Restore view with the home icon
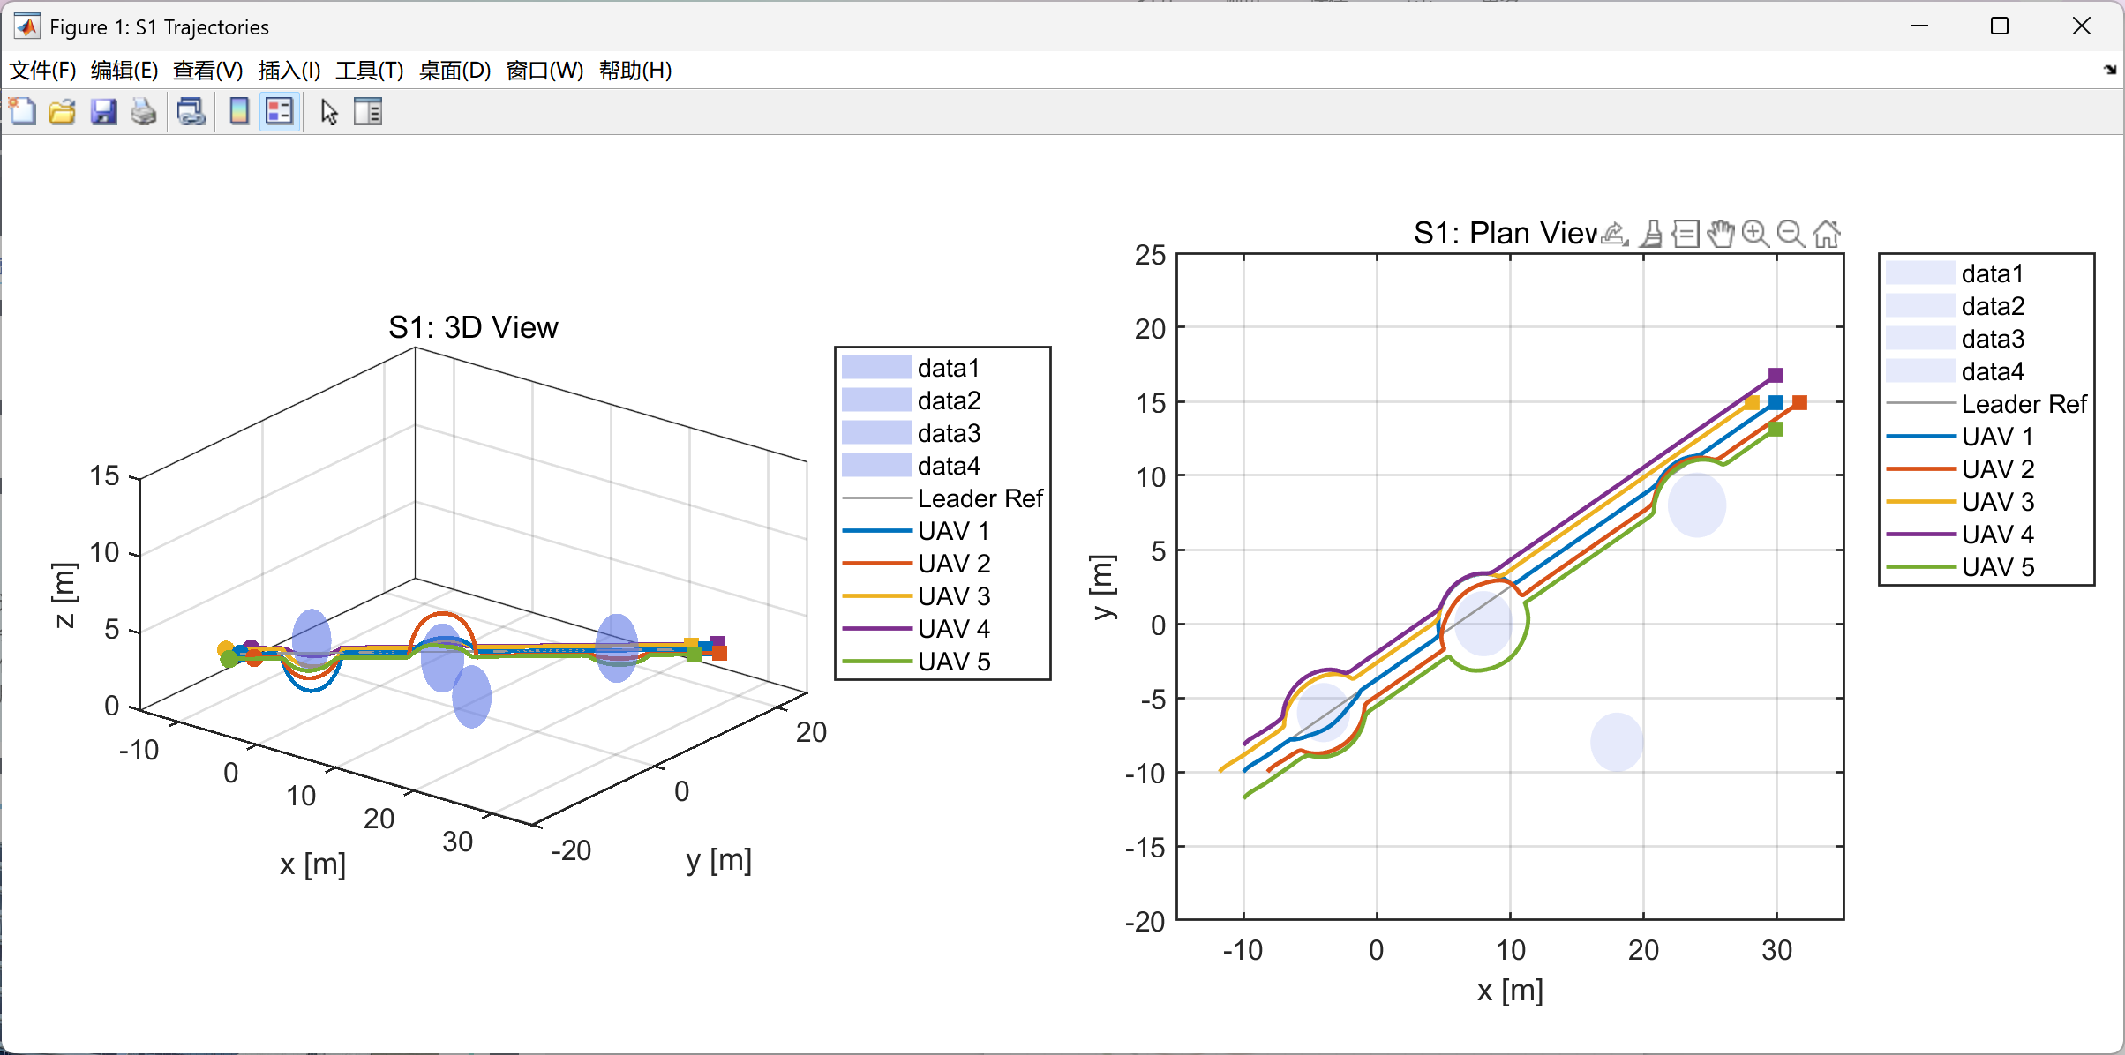The height and width of the screenshot is (1055, 2125). [1826, 234]
